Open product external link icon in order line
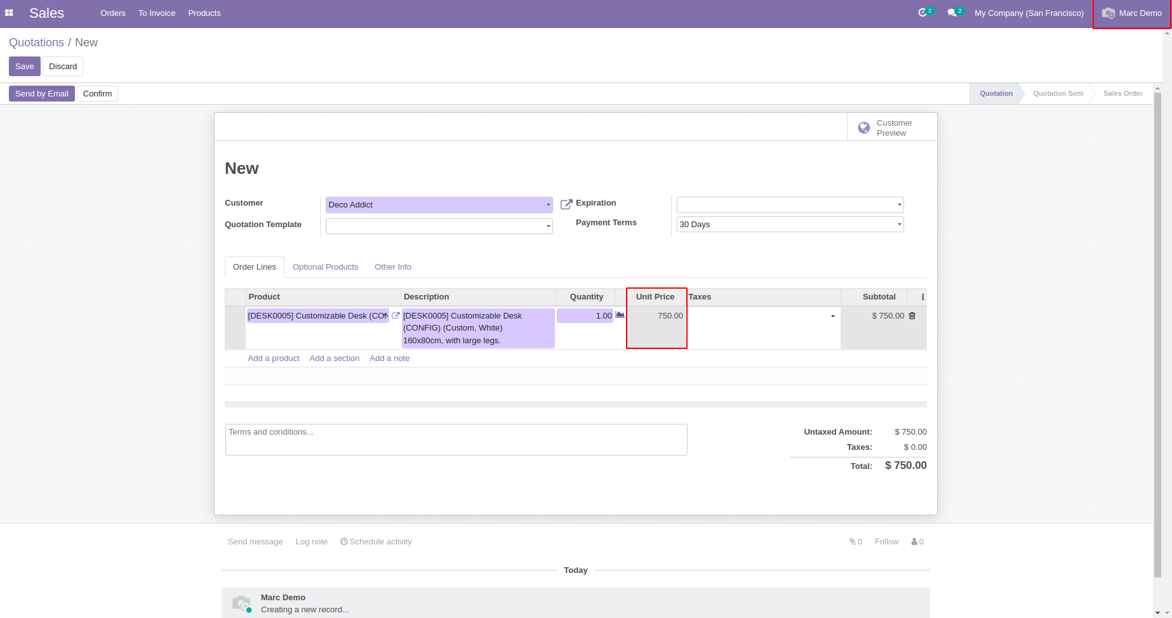Screen dimensions: 1172x618 tap(396, 315)
